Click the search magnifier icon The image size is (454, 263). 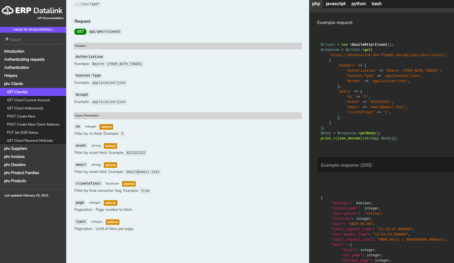[x=6, y=39]
